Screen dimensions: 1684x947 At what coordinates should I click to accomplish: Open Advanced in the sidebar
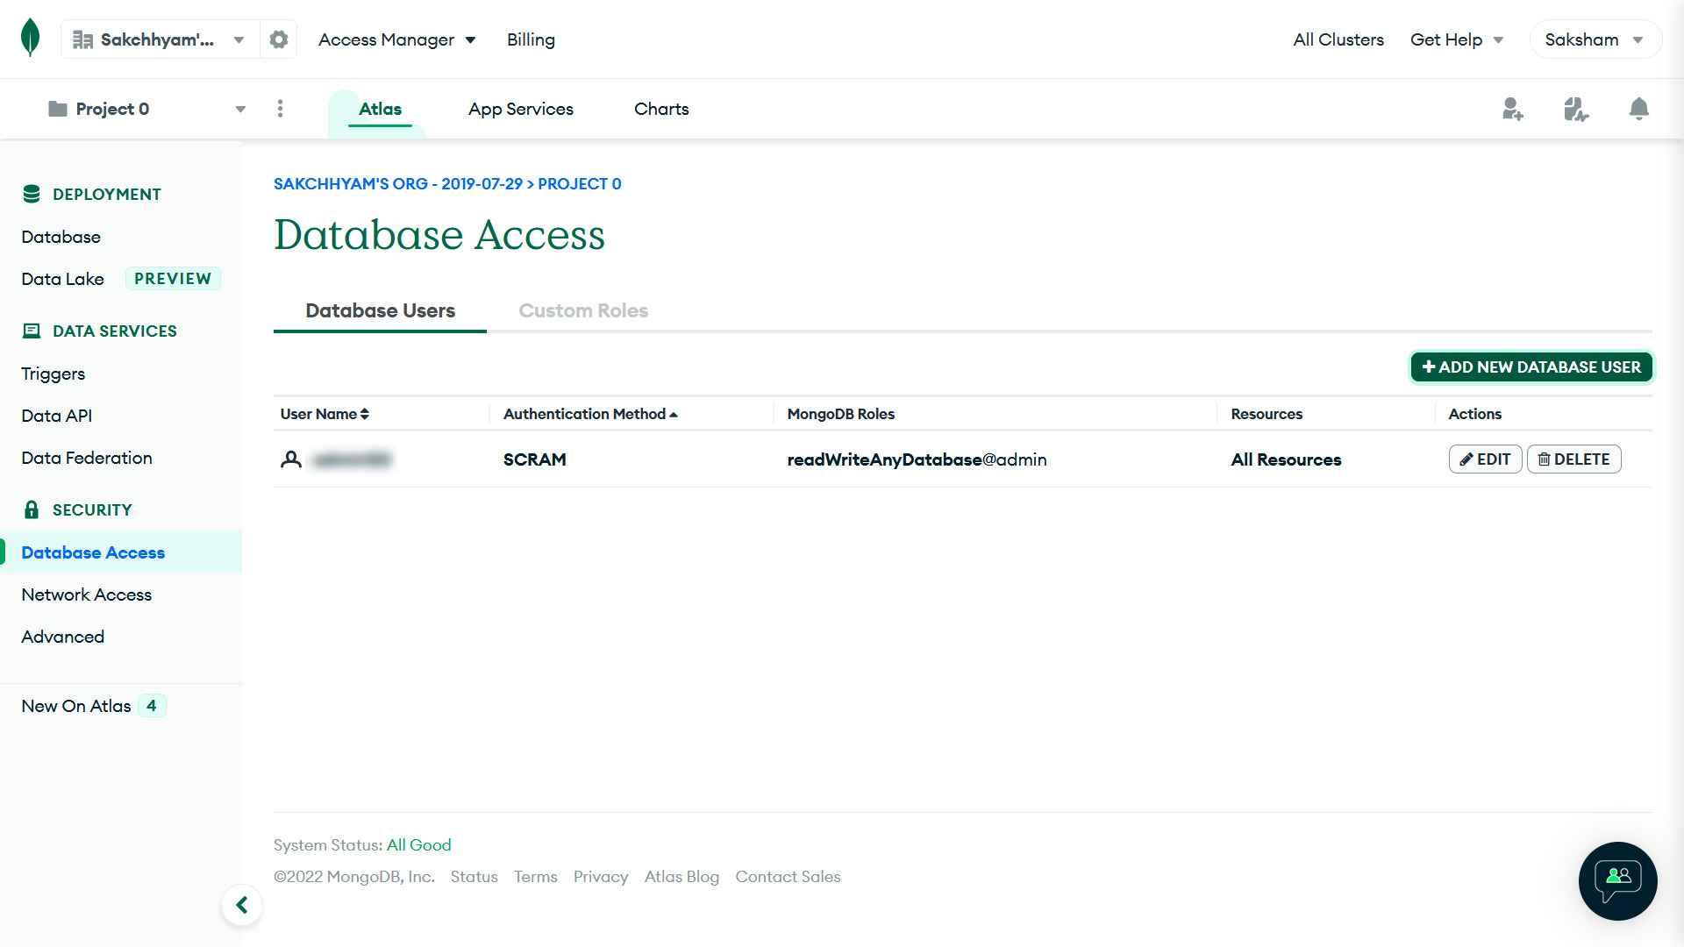tap(62, 637)
